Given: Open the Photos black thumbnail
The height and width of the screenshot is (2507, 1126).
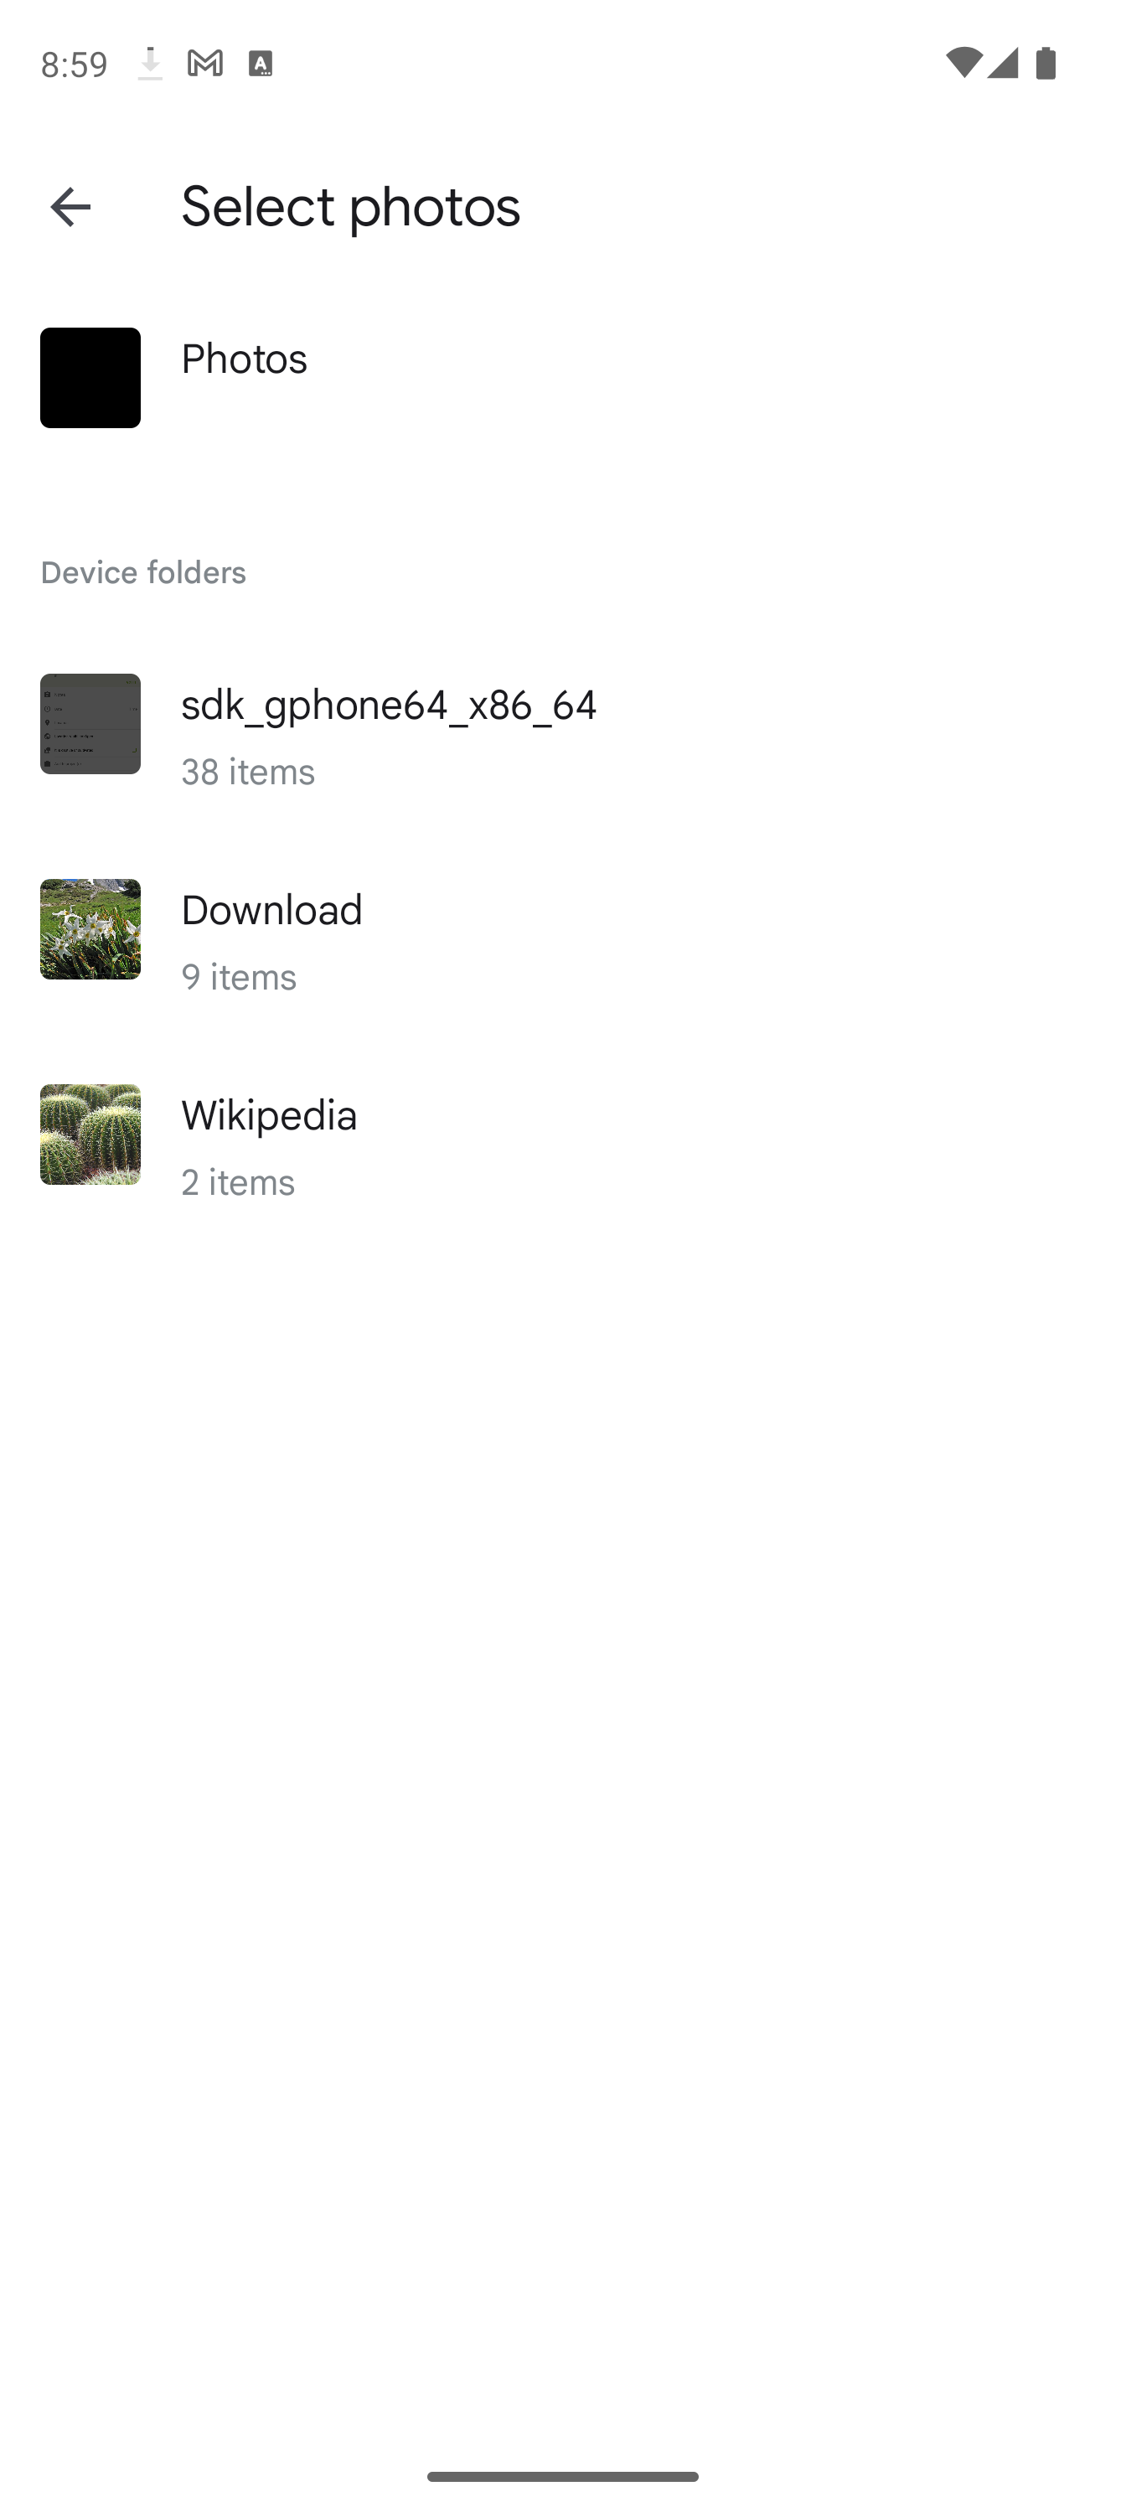Looking at the screenshot, I should tap(90, 378).
